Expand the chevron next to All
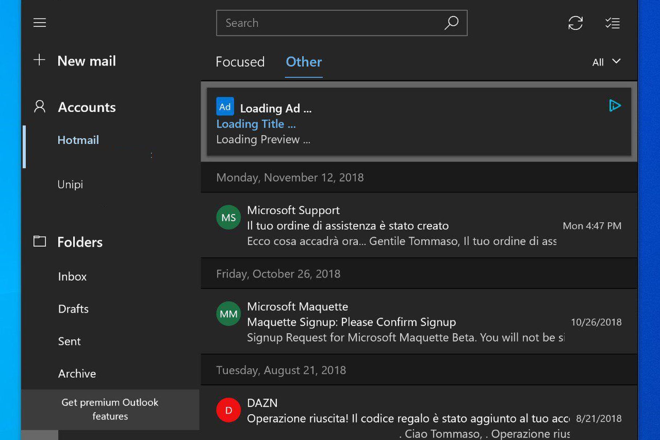660x440 pixels. coord(616,62)
